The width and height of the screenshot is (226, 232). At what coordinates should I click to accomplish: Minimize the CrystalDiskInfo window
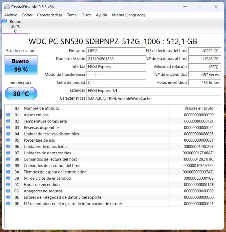pyautogui.click(x=185, y=6)
